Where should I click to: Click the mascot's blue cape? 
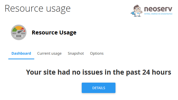[x=133, y=13]
